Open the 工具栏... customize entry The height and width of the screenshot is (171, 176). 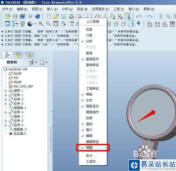[93, 161]
